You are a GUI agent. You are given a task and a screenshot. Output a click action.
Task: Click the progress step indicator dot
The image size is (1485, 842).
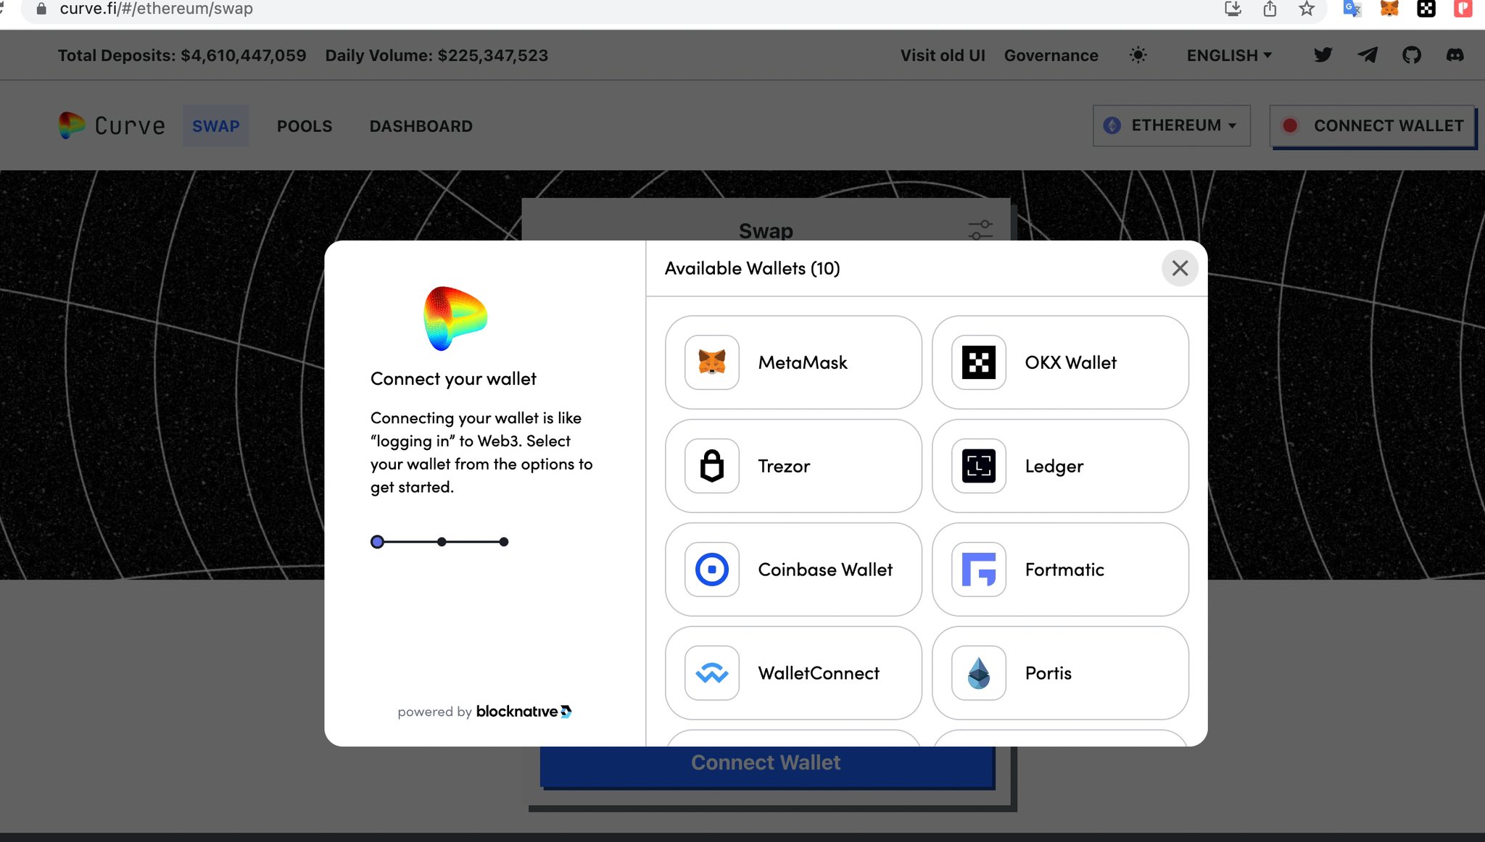click(x=377, y=541)
